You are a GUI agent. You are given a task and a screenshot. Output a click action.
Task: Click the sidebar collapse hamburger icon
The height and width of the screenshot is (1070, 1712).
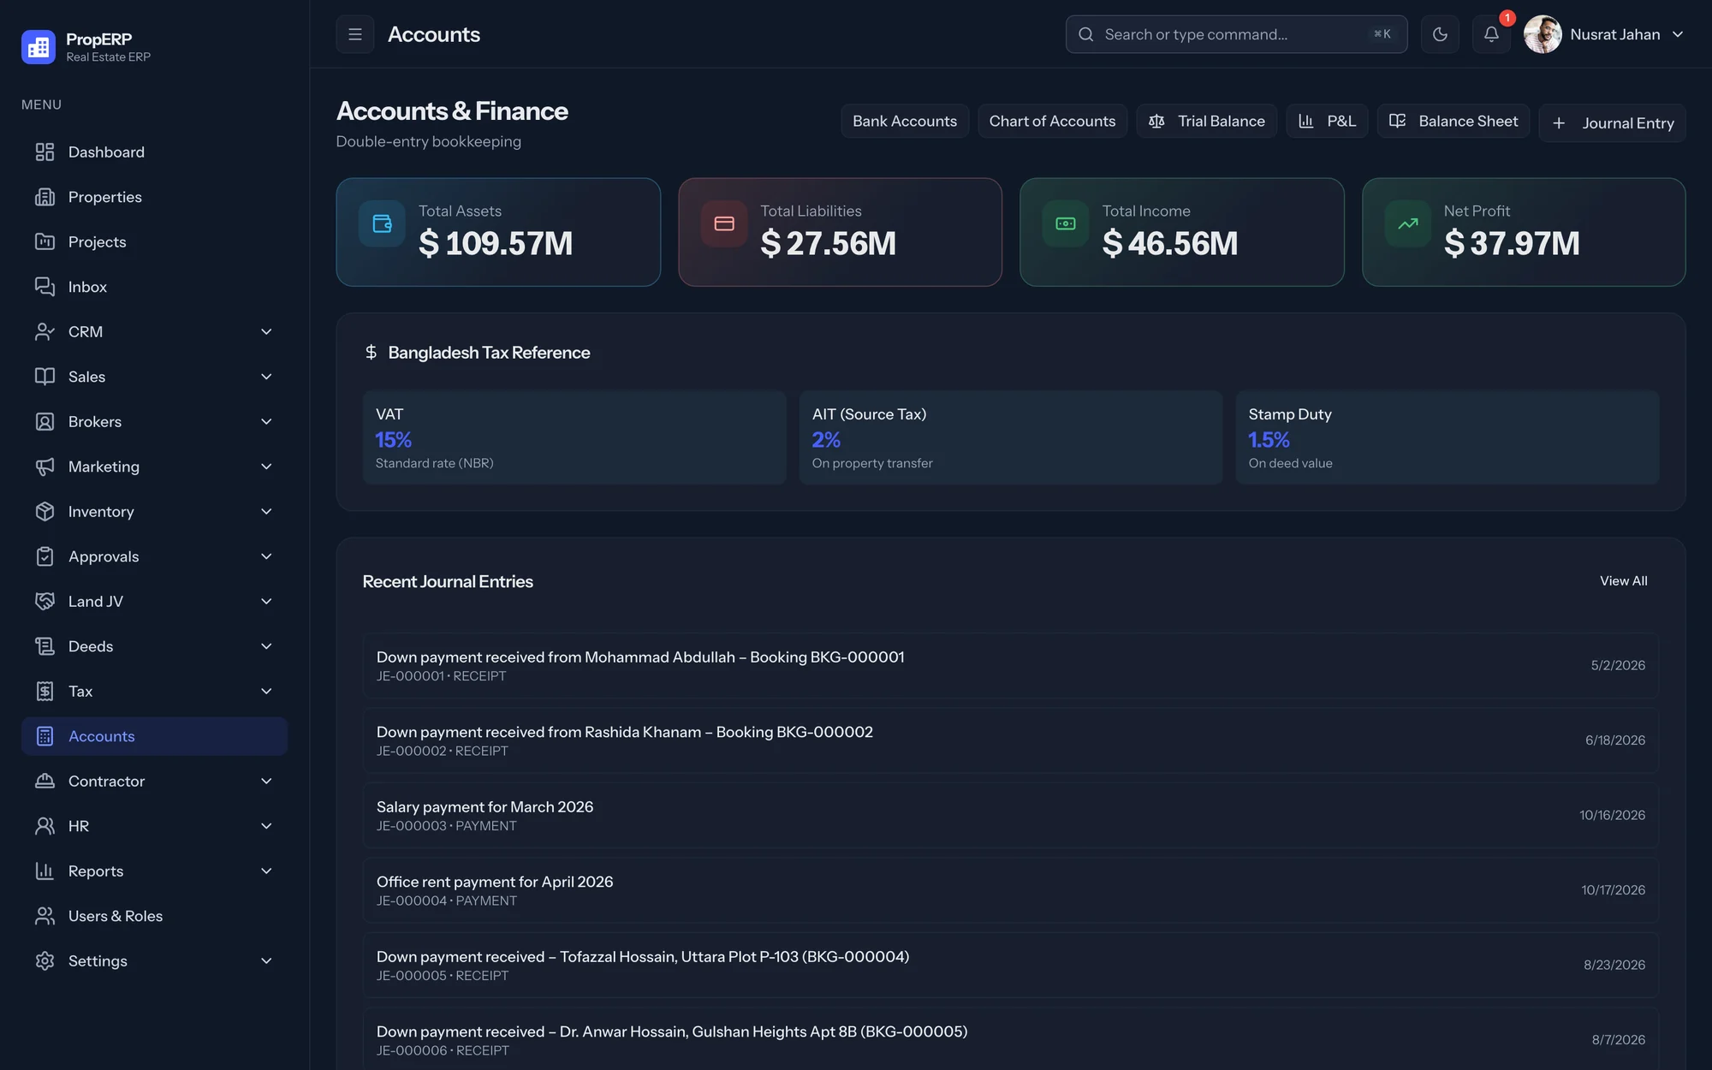tap(355, 34)
